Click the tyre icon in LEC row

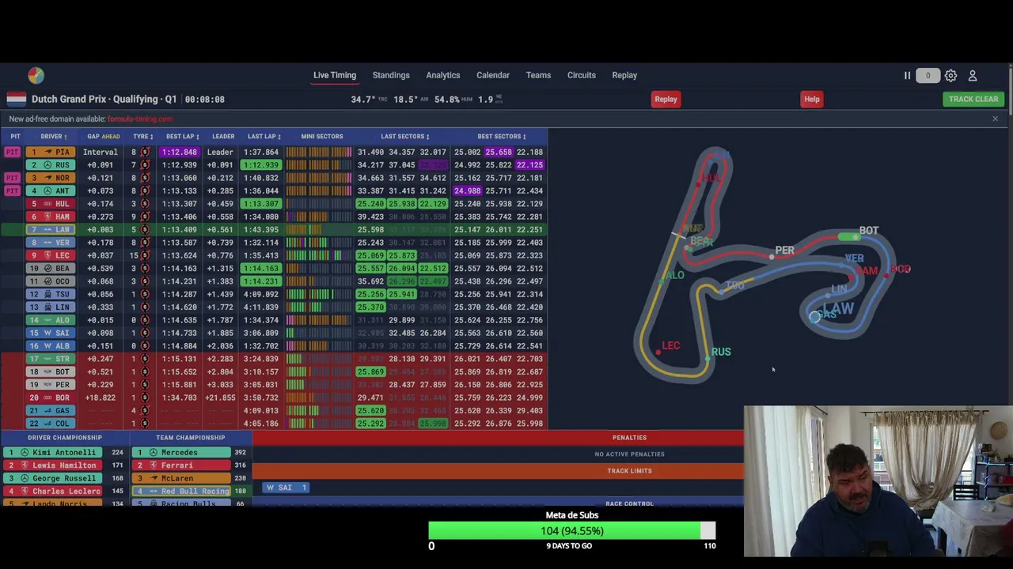pyautogui.click(x=145, y=255)
